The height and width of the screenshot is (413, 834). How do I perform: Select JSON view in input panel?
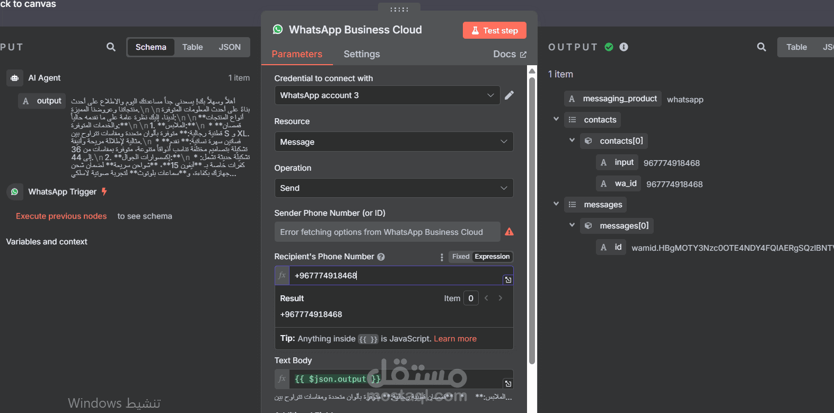pyautogui.click(x=230, y=47)
